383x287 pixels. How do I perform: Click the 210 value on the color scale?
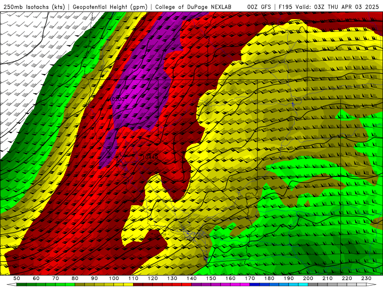pos(327,278)
